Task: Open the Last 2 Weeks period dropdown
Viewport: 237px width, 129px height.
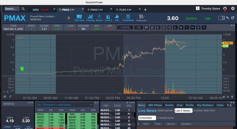Action: tap(183, 111)
